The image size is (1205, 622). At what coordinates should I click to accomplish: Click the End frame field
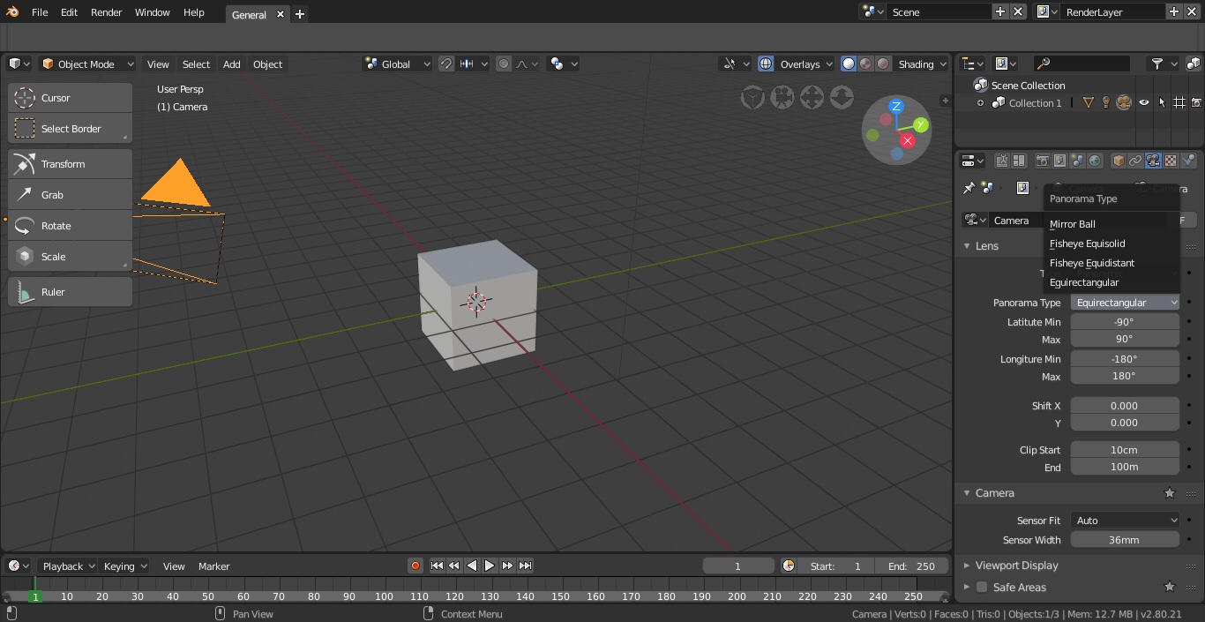[912, 566]
